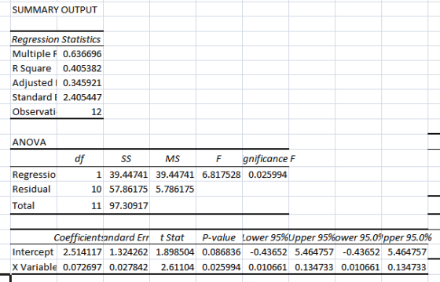
Task: Click the P-value column header
Action: [x=219, y=237]
